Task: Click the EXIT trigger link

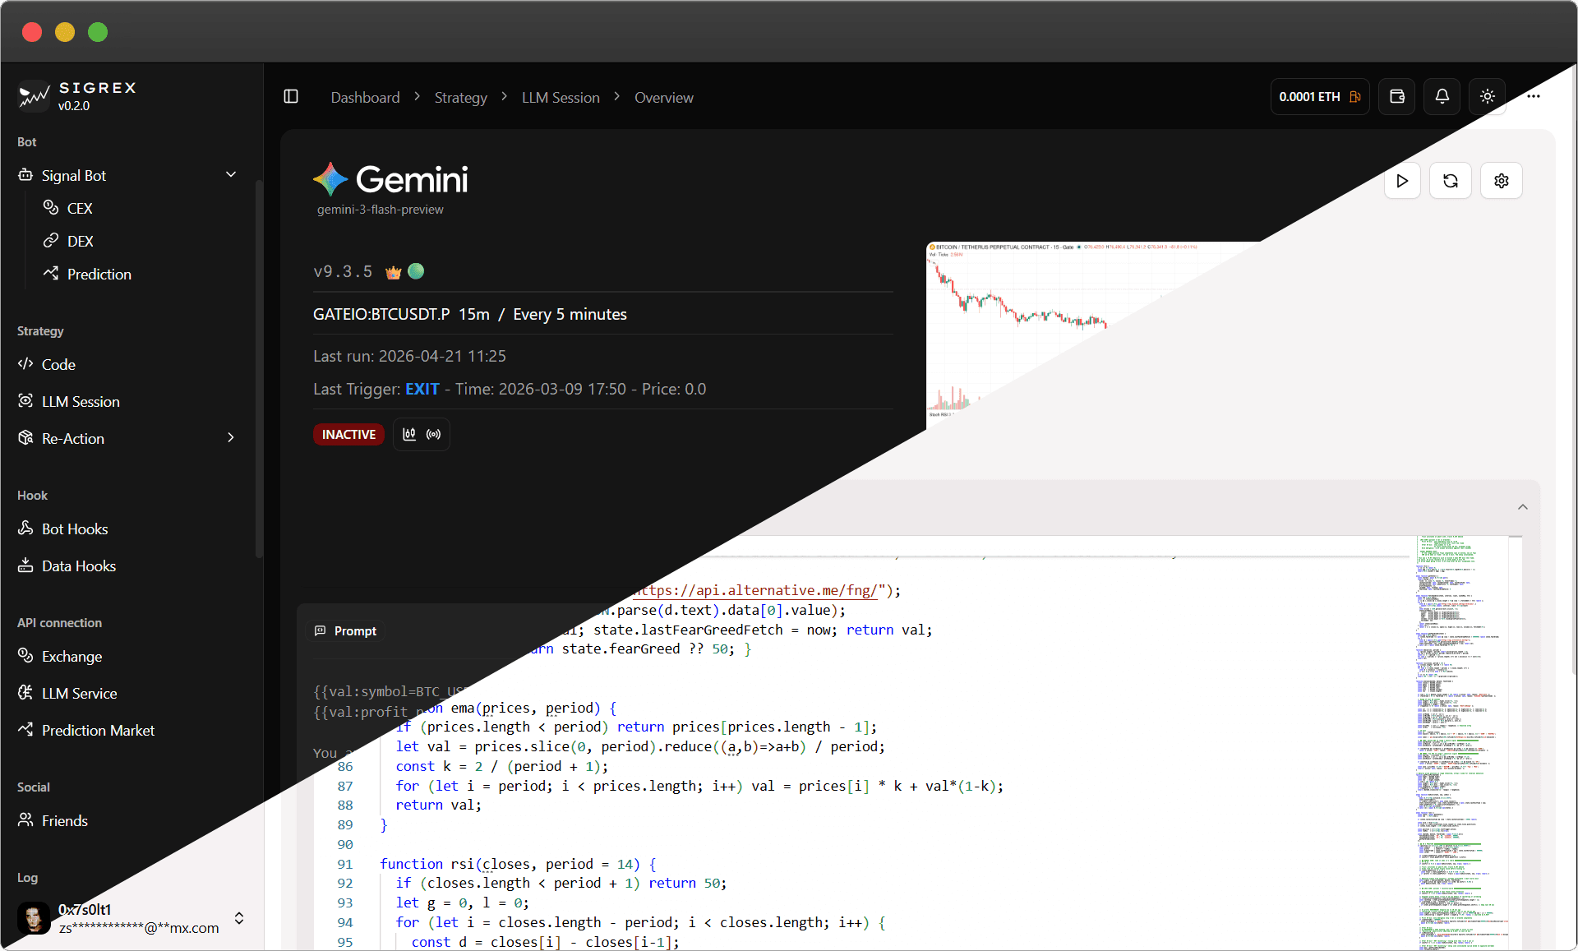Action: click(x=422, y=389)
